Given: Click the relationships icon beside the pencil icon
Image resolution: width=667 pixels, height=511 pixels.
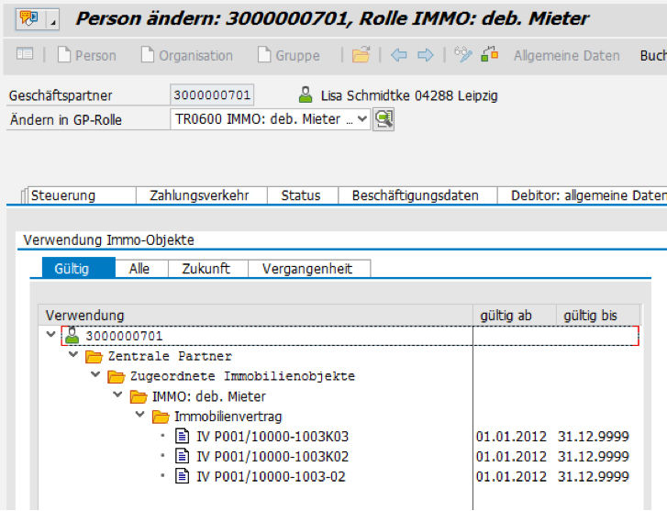Looking at the screenshot, I should point(490,55).
